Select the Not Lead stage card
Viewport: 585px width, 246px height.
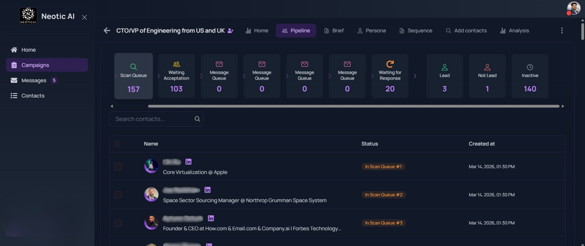pyautogui.click(x=487, y=76)
